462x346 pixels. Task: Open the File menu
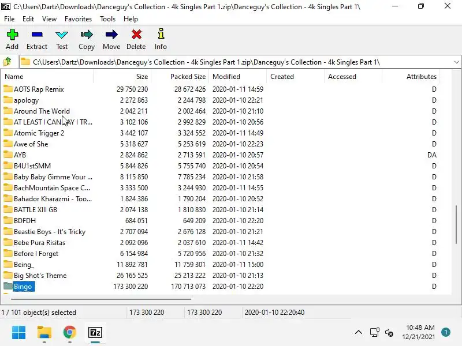[9, 19]
